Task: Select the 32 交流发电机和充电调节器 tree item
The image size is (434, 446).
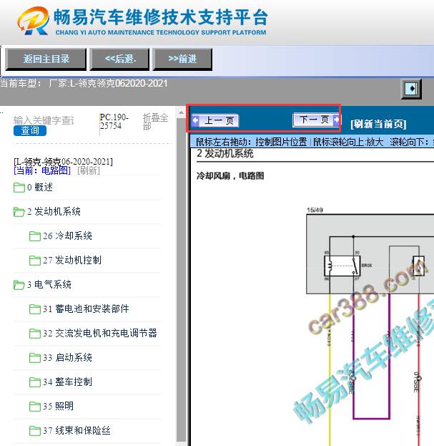Action: [100, 333]
